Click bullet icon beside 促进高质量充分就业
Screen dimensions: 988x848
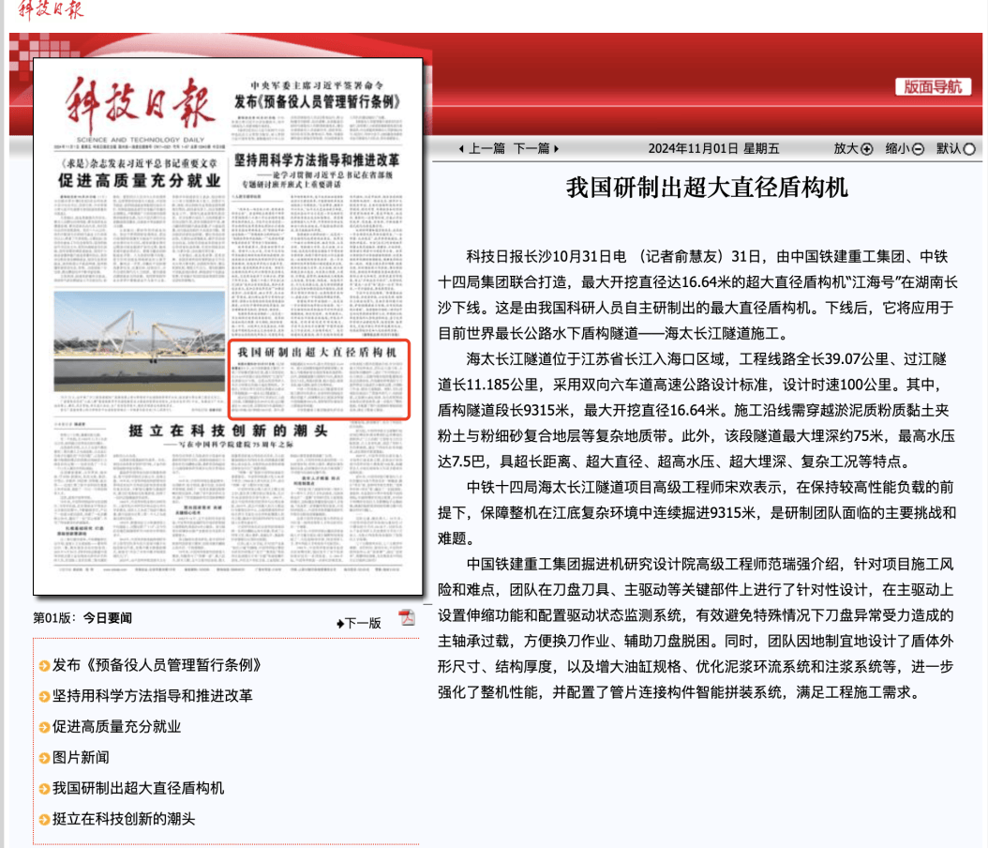[44, 727]
